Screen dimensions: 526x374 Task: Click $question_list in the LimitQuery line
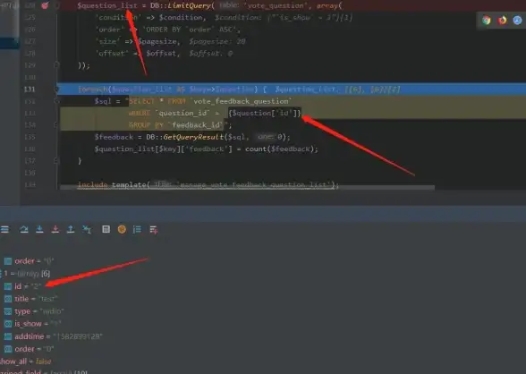[107, 5]
